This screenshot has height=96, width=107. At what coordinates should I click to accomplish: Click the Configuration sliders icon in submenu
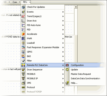pos(67,65)
